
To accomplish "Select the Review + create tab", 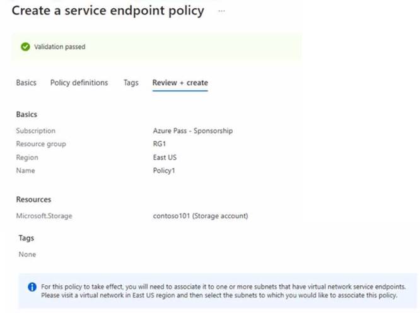I will [180, 83].
